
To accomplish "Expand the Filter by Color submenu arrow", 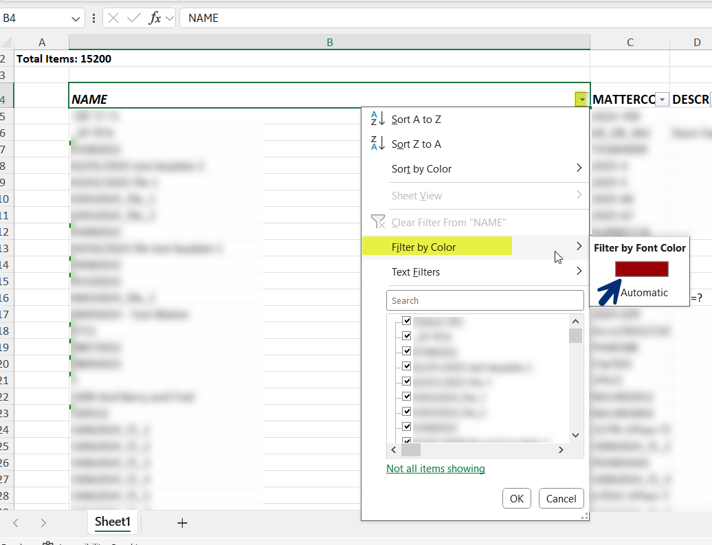I will [579, 246].
